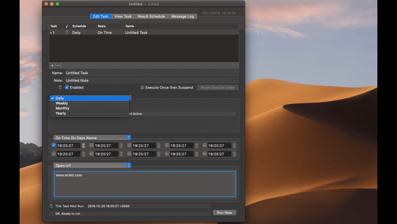Screen dimensions: 397x224
Task: Click the plus button to add task
Action: (52, 66)
